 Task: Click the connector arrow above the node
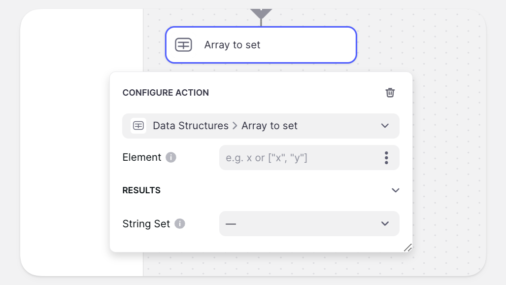click(x=261, y=13)
